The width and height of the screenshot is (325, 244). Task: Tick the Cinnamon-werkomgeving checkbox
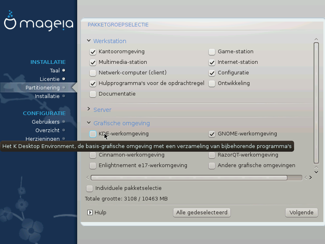93,155
